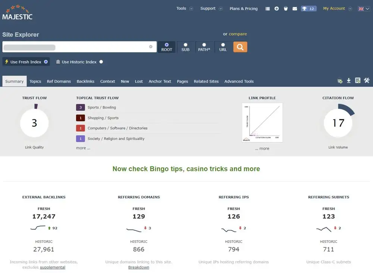Enable Use Historic Index radio
Viewport: 373px width, 273px height.
101,62
